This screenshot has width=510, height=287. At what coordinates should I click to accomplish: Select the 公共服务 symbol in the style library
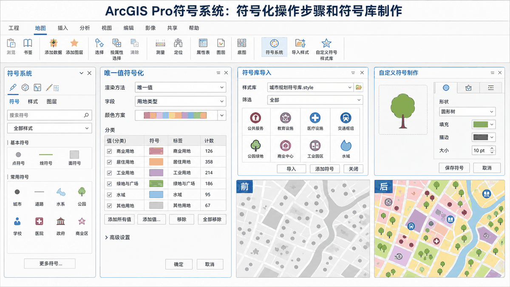255,121
